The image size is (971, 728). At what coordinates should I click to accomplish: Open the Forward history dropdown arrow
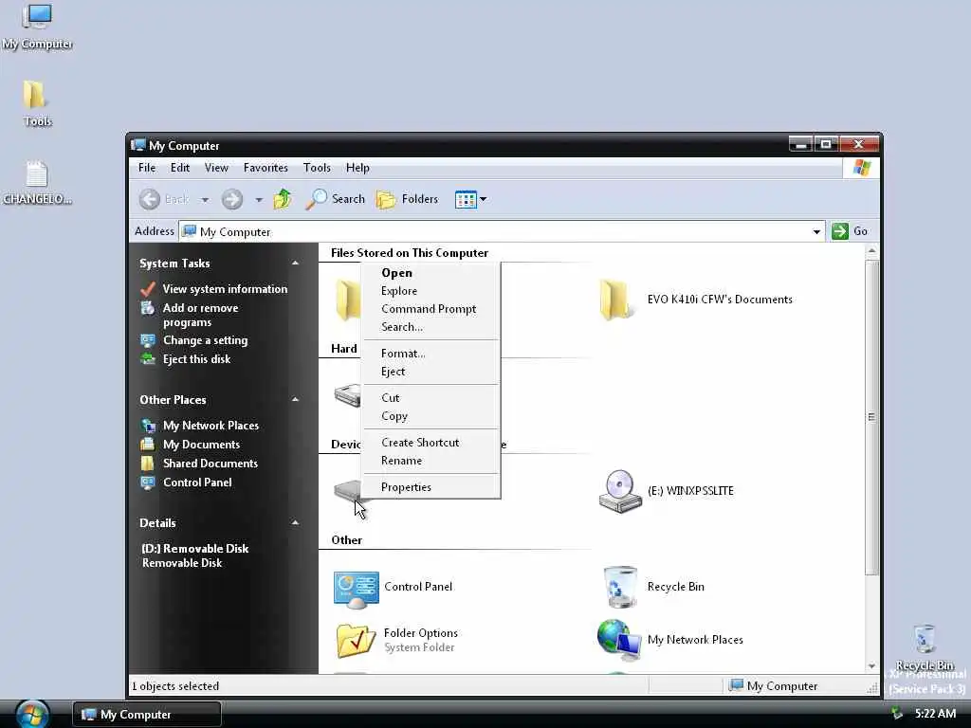click(x=259, y=200)
